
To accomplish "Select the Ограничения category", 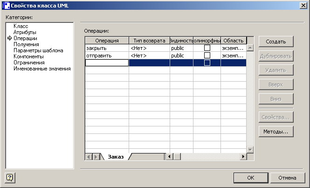I will pos(29,63).
